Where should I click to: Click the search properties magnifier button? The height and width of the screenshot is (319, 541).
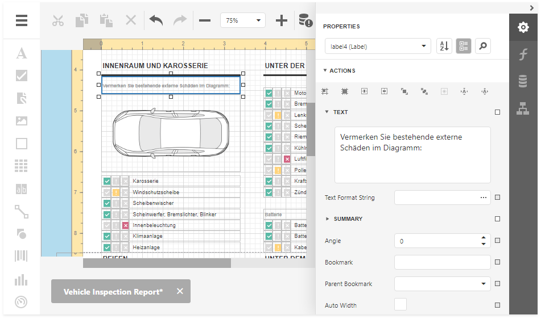(x=482, y=47)
